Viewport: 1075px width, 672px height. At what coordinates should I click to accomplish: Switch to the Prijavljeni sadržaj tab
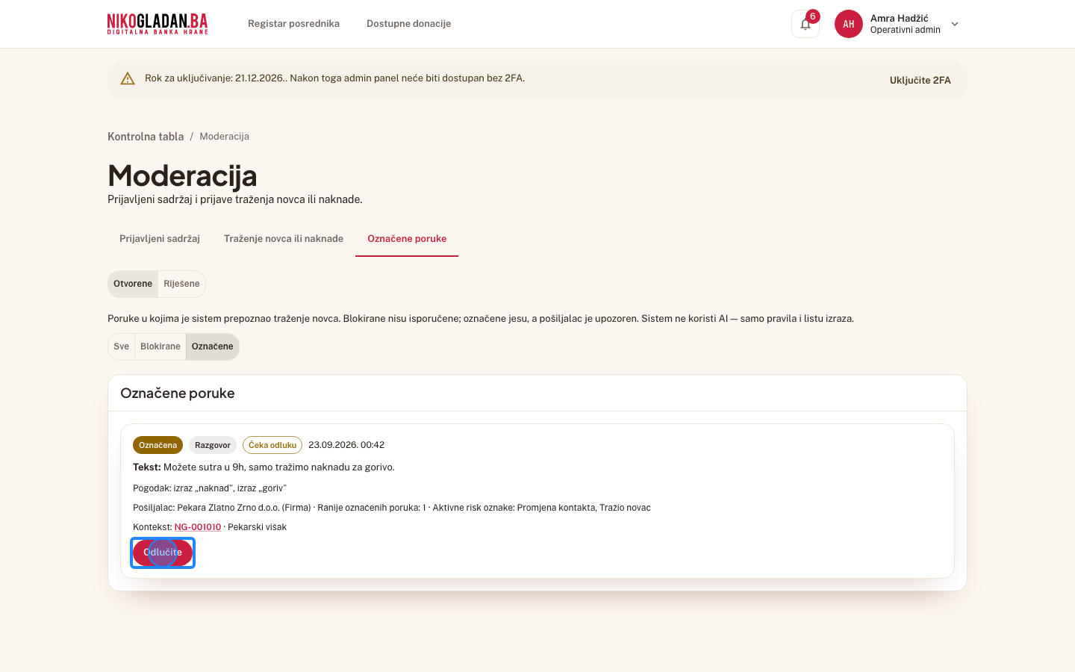160,239
